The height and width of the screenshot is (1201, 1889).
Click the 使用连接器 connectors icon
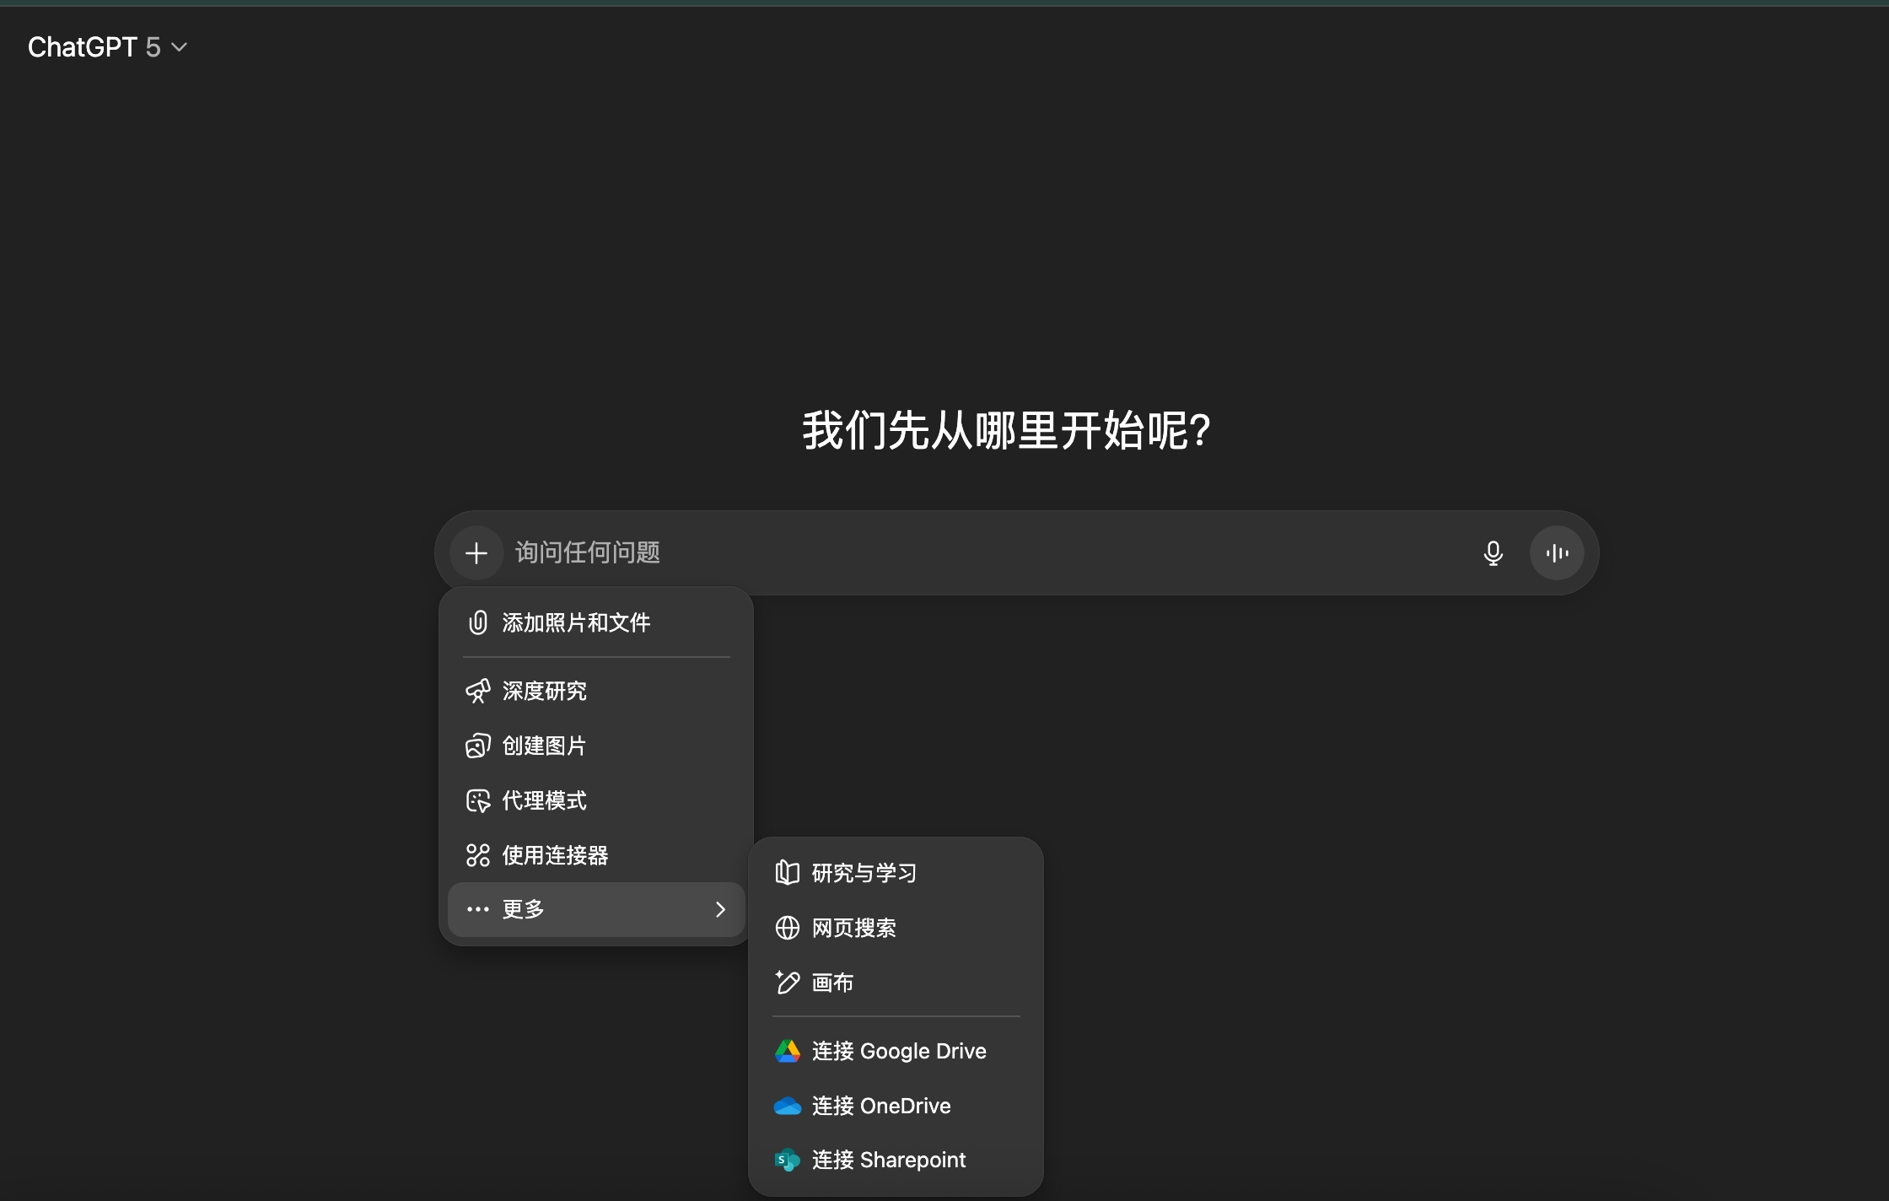pyautogui.click(x=478, y=855)
